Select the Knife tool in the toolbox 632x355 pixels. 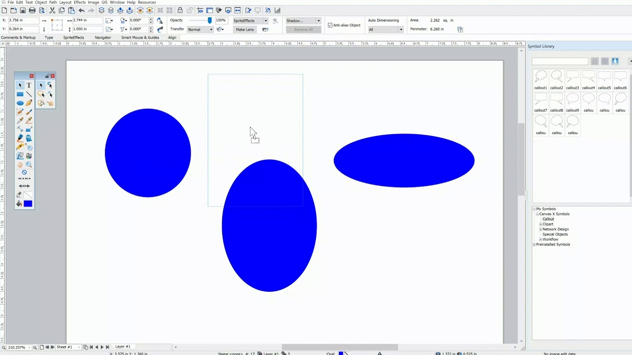20,147
